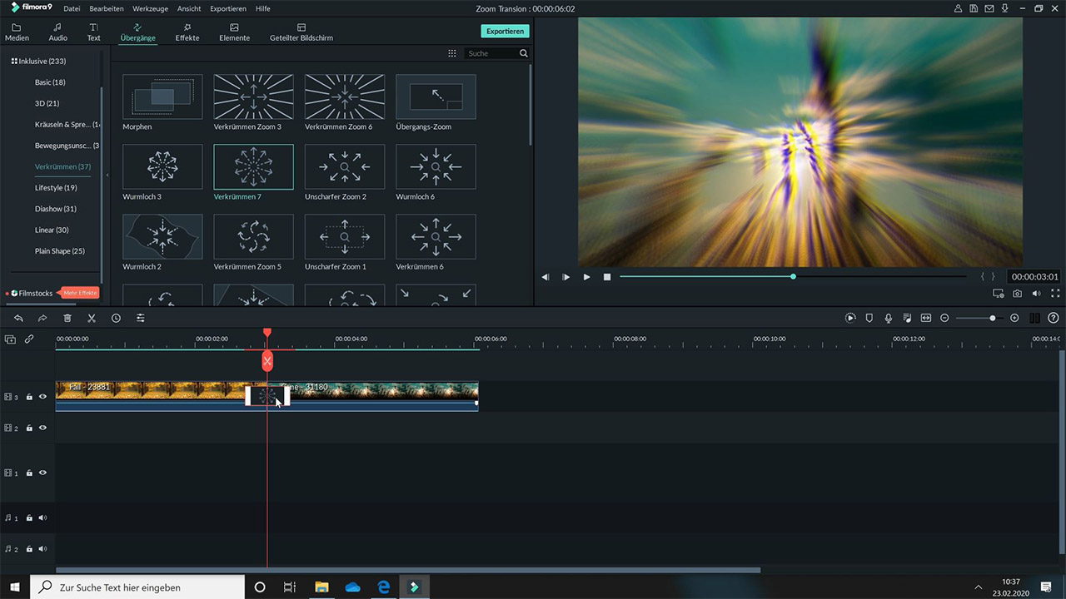The width and height of the screenshot is (1066, 599).
Task: Mute audio track 1 speaker icon
Action: click(x=42, y=517)
